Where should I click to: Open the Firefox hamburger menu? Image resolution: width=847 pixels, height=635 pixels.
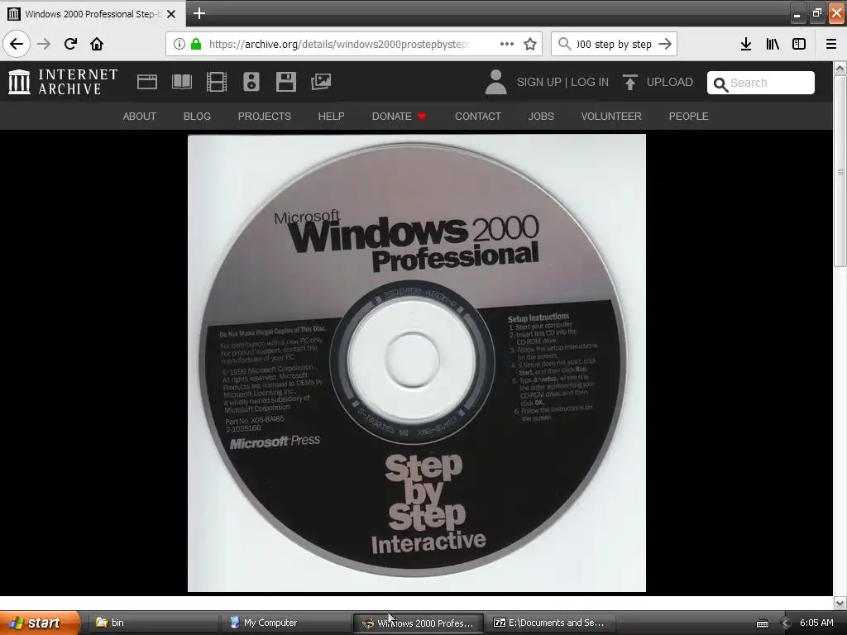click(x=831, y=44)
